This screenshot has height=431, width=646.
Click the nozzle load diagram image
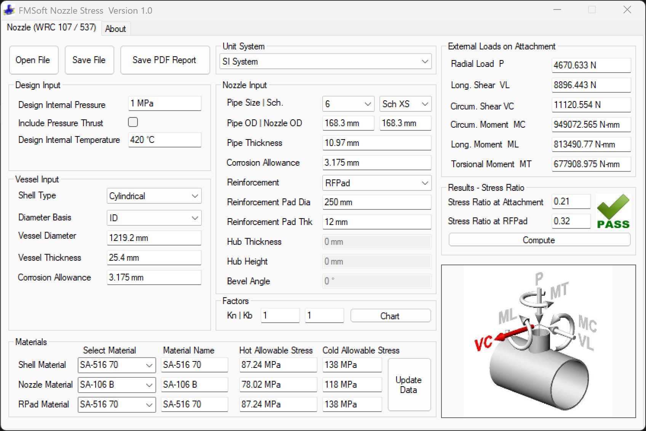538,341
